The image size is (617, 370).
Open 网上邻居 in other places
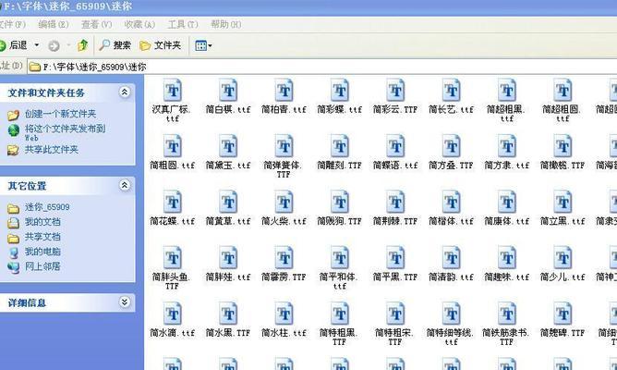[x=42, y=266]
